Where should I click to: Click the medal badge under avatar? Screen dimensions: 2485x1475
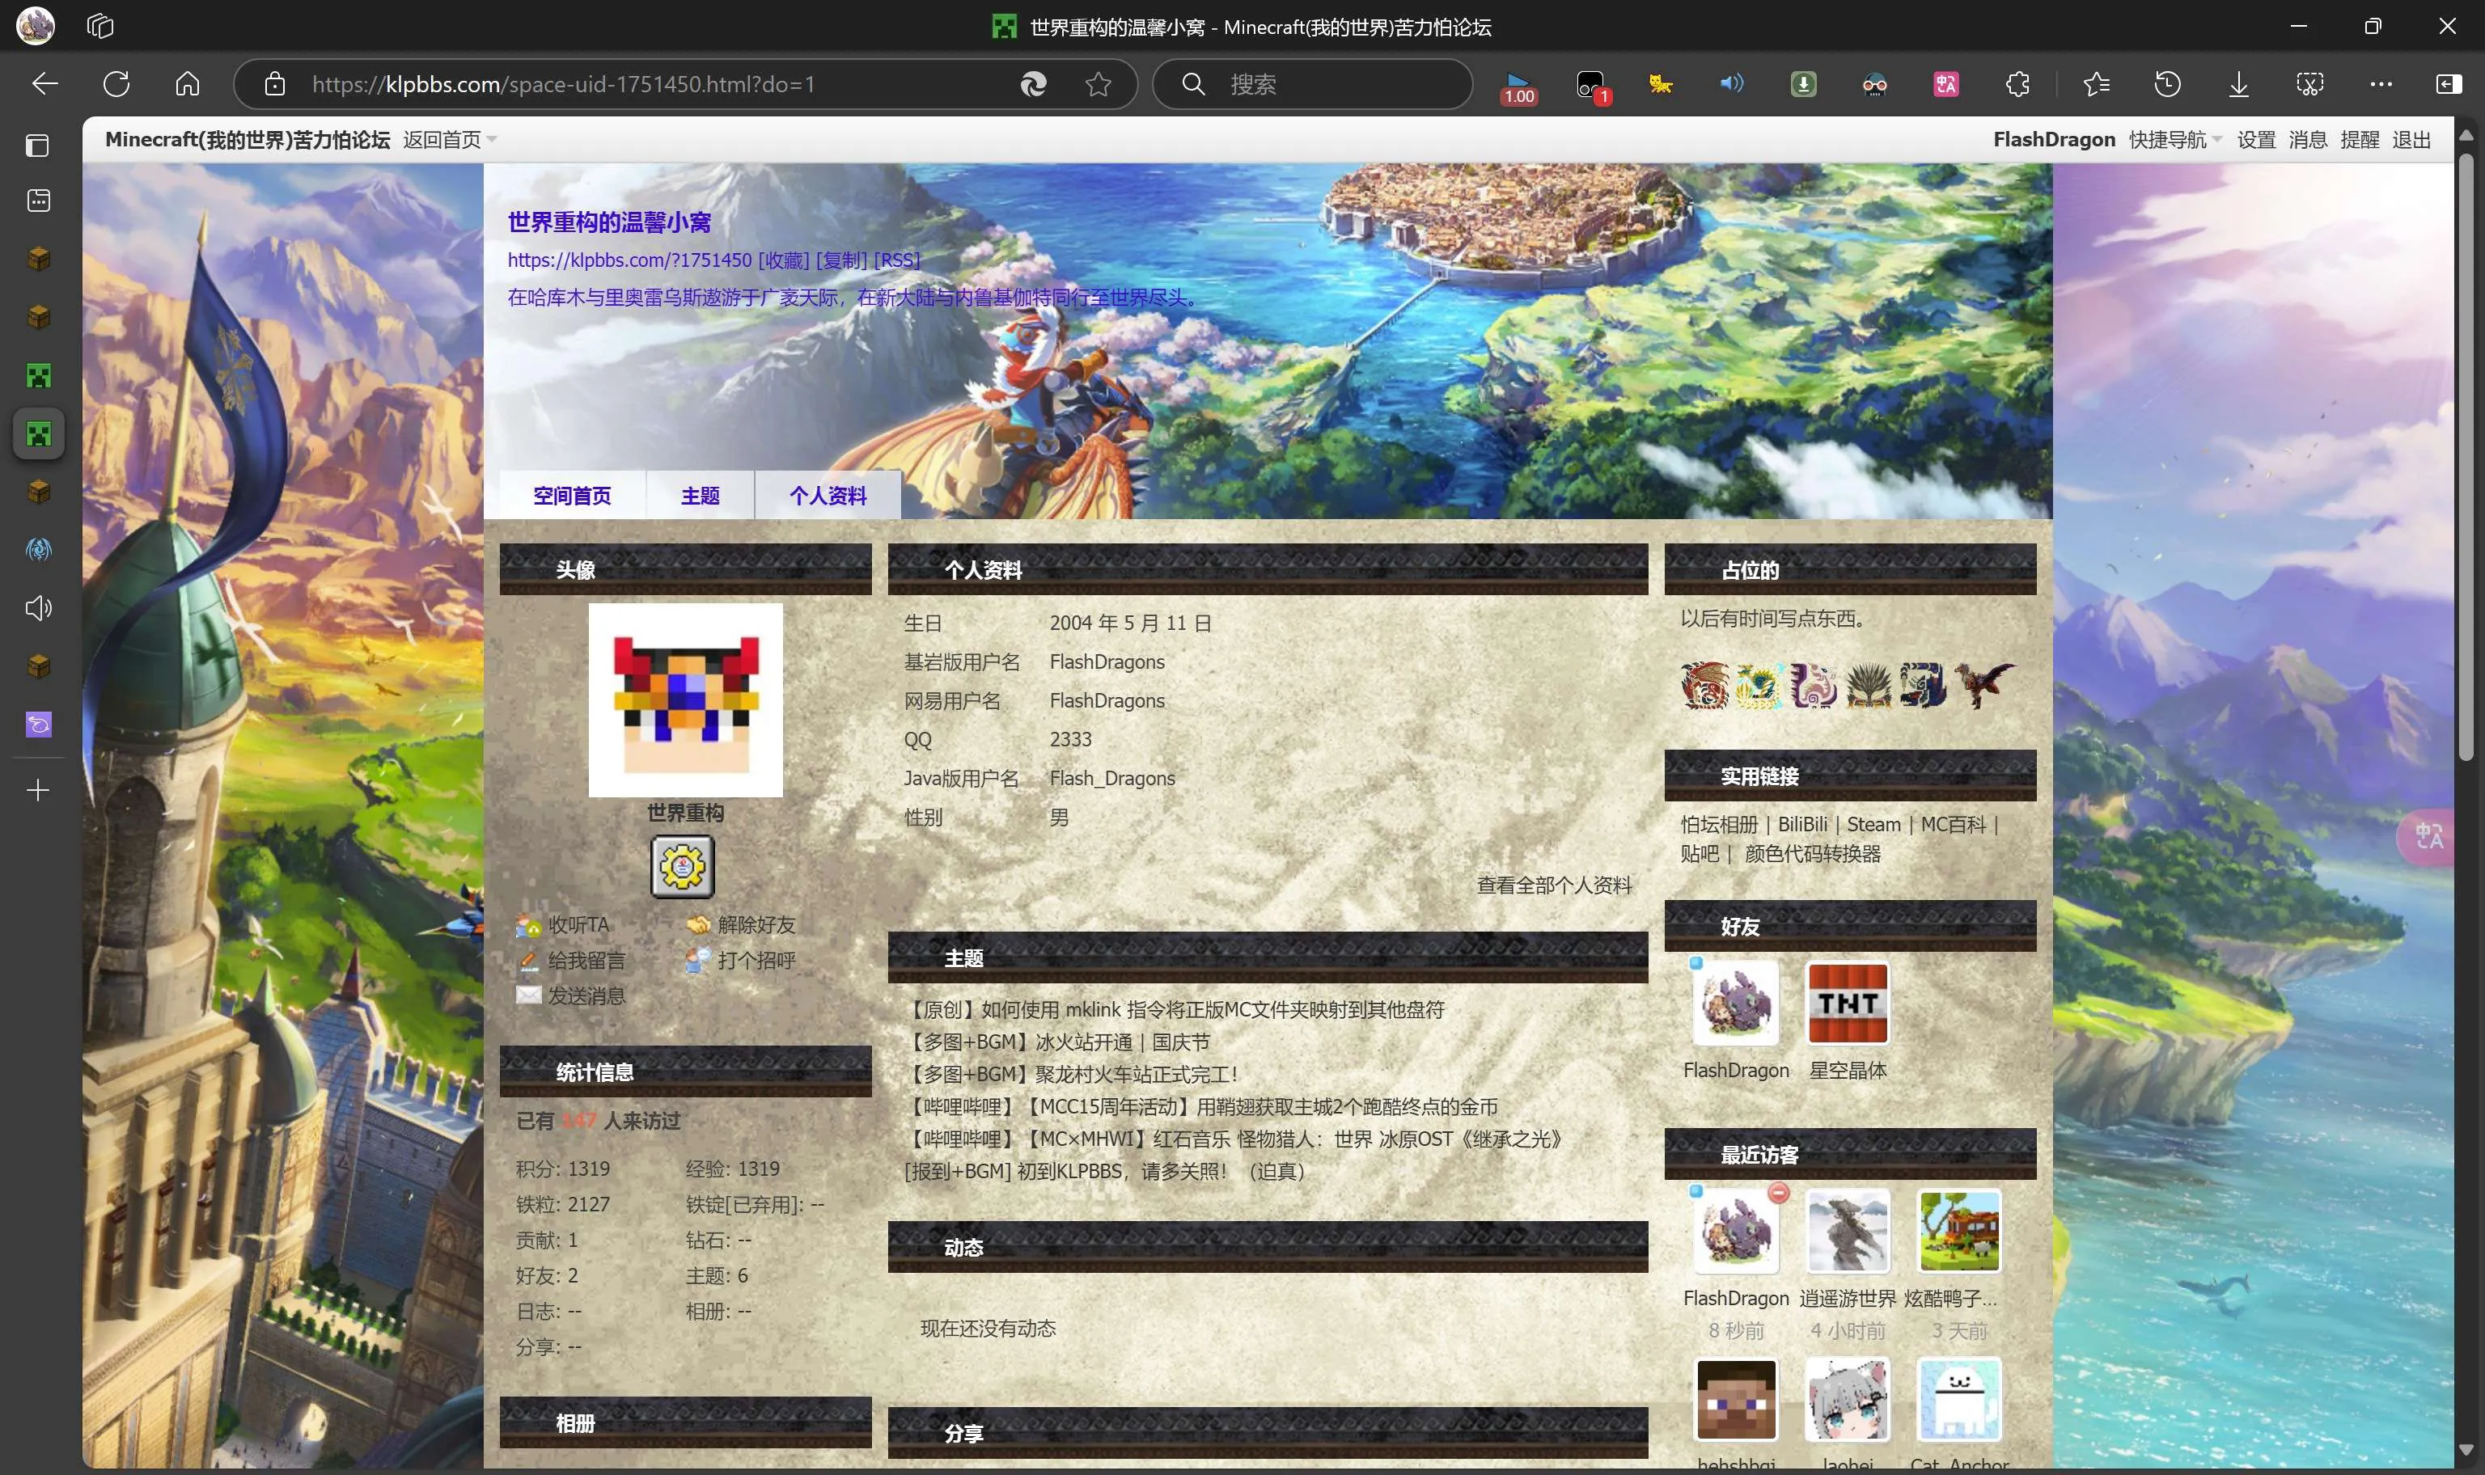coord(682,867)
